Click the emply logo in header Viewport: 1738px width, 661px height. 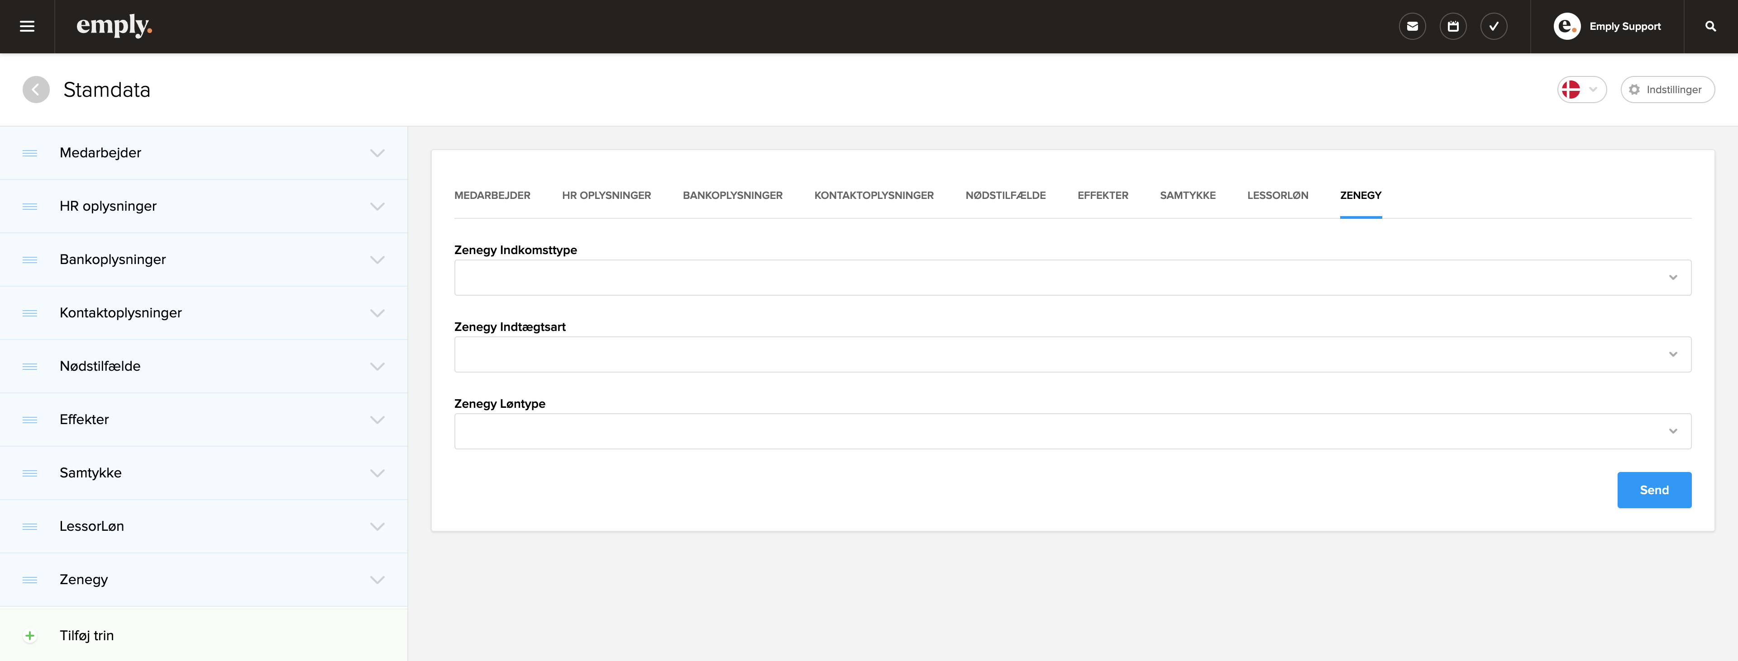click(x=114, y=26)
